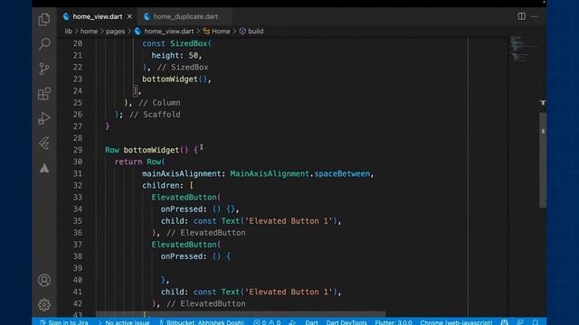Viewport: 579px width, 325px height.
Task: Open the notifications bell icon
Action: pos(536,322)
